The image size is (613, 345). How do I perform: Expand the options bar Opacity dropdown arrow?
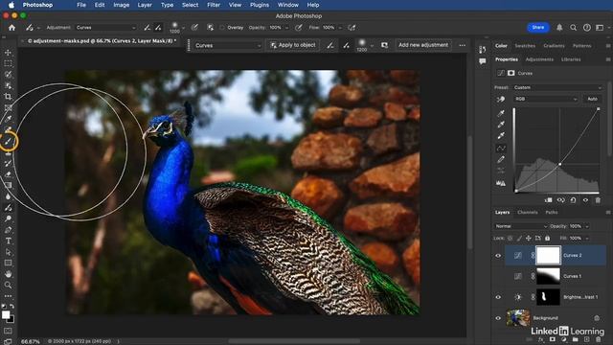[x=286, y=28]
